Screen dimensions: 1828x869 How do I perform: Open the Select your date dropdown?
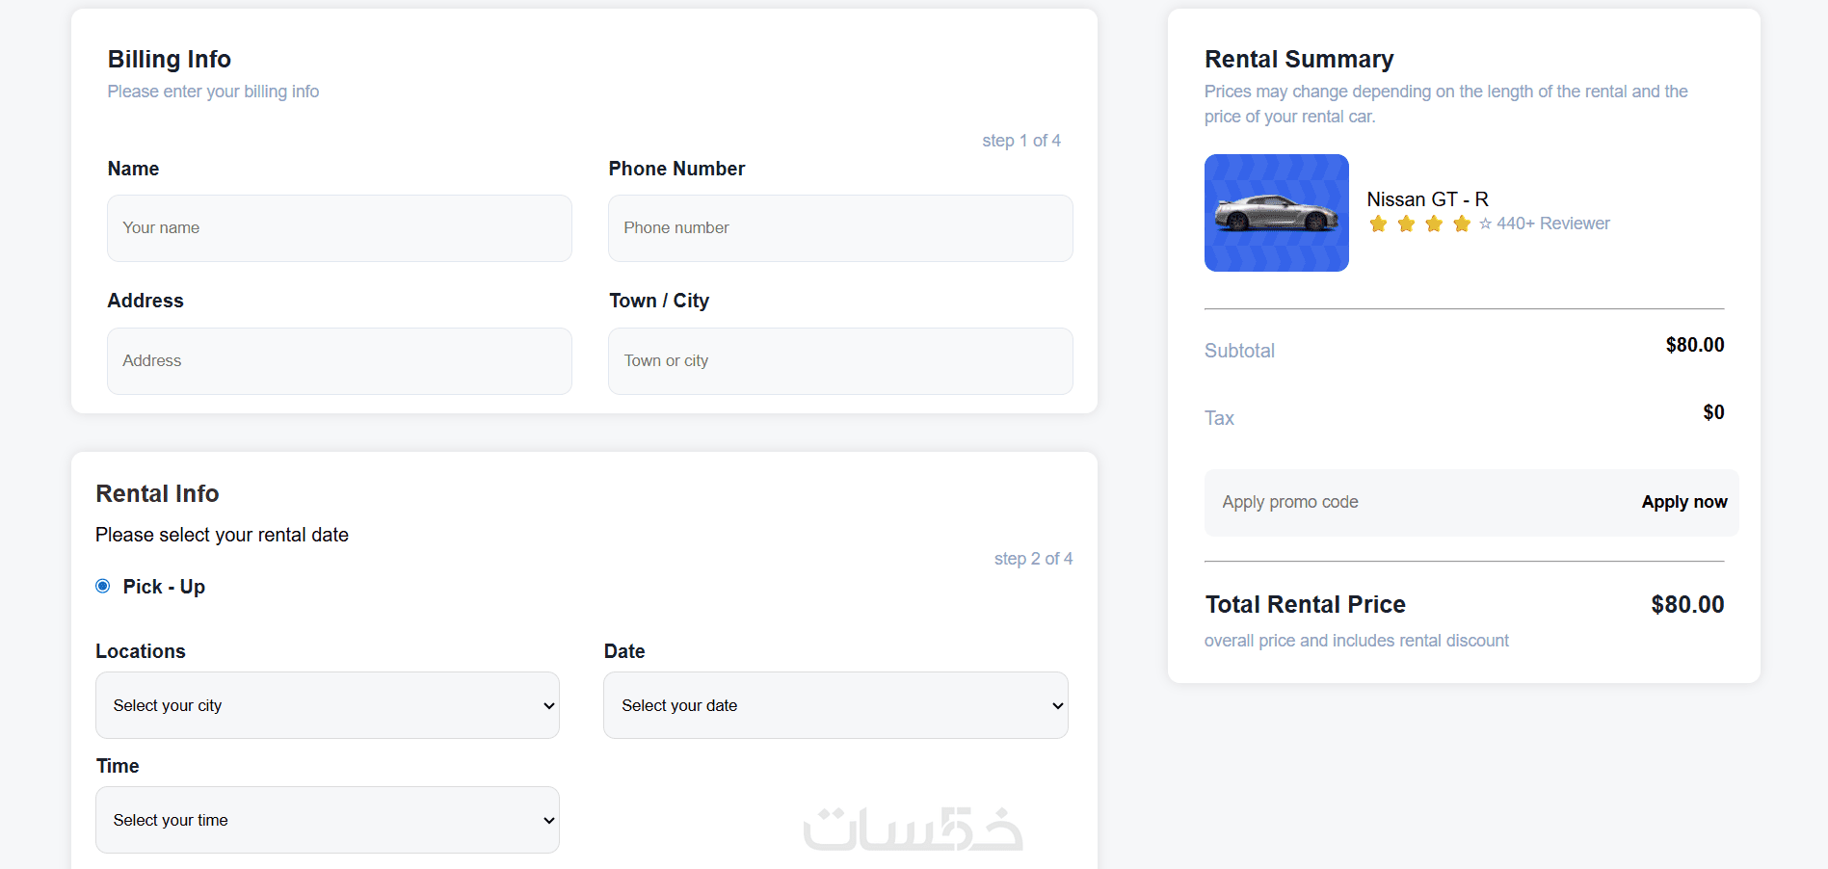pyautogui.click(x=835, y=705)
